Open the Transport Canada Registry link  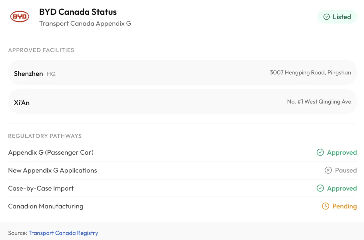63,233
